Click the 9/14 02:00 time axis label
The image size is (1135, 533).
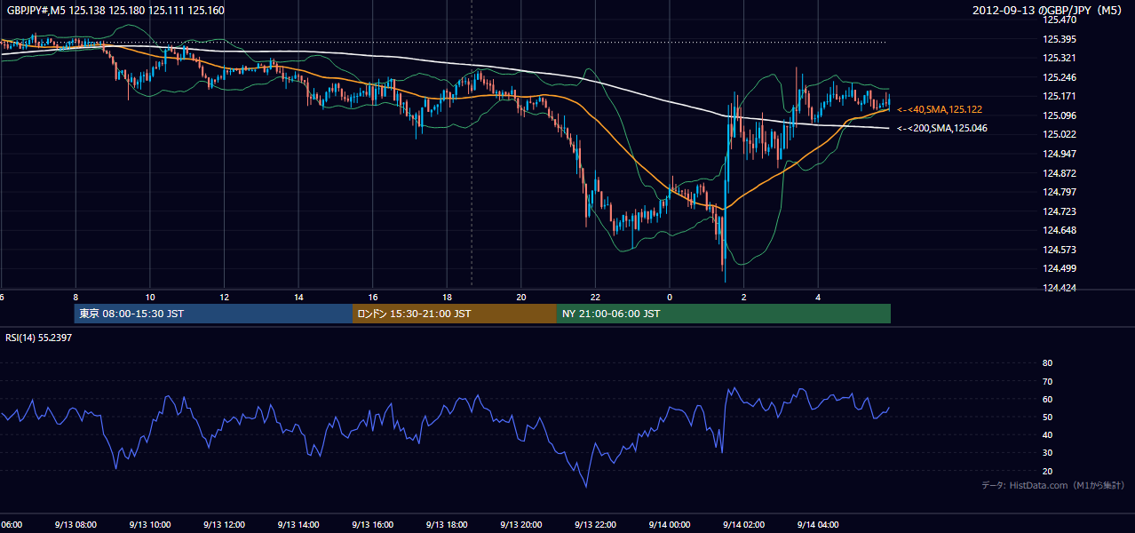click(x=743, y=525)
